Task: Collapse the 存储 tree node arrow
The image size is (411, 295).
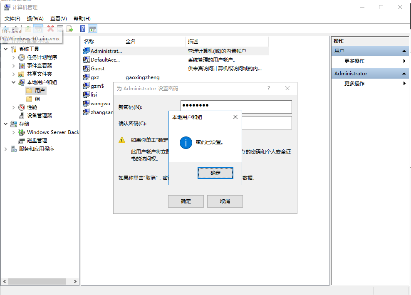Action: (5, 124)
